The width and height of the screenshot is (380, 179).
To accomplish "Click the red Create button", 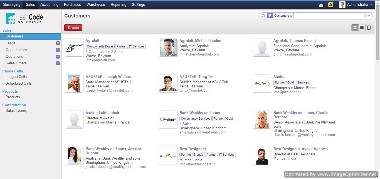I will pyautogui.click(x=73, y=27).
